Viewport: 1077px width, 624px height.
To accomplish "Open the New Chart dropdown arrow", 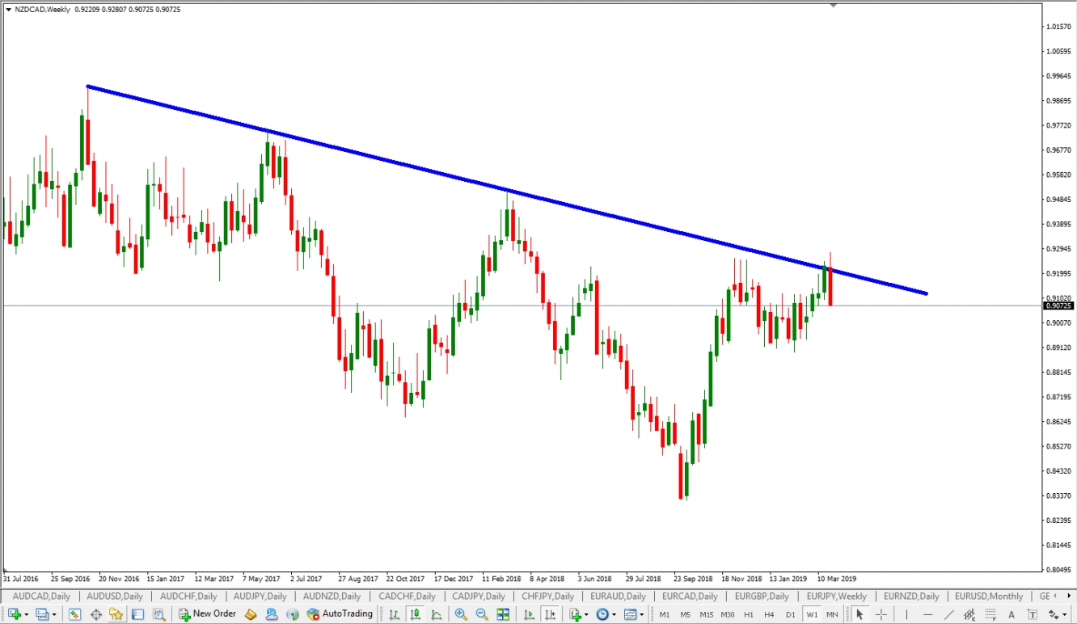I will (x=27, y=614).
